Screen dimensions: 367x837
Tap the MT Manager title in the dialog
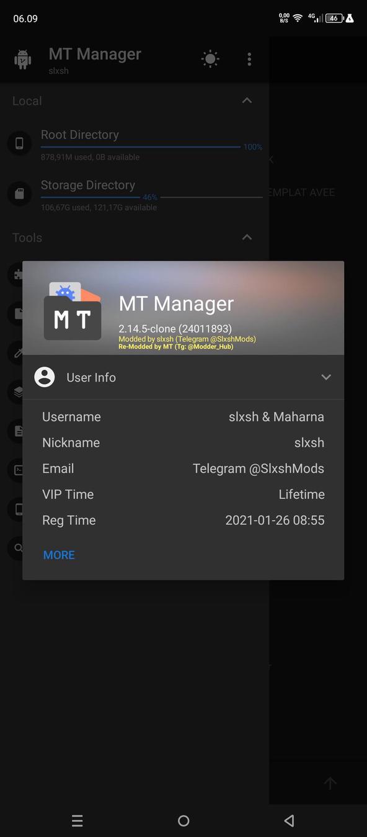click(x=176, y=303)
